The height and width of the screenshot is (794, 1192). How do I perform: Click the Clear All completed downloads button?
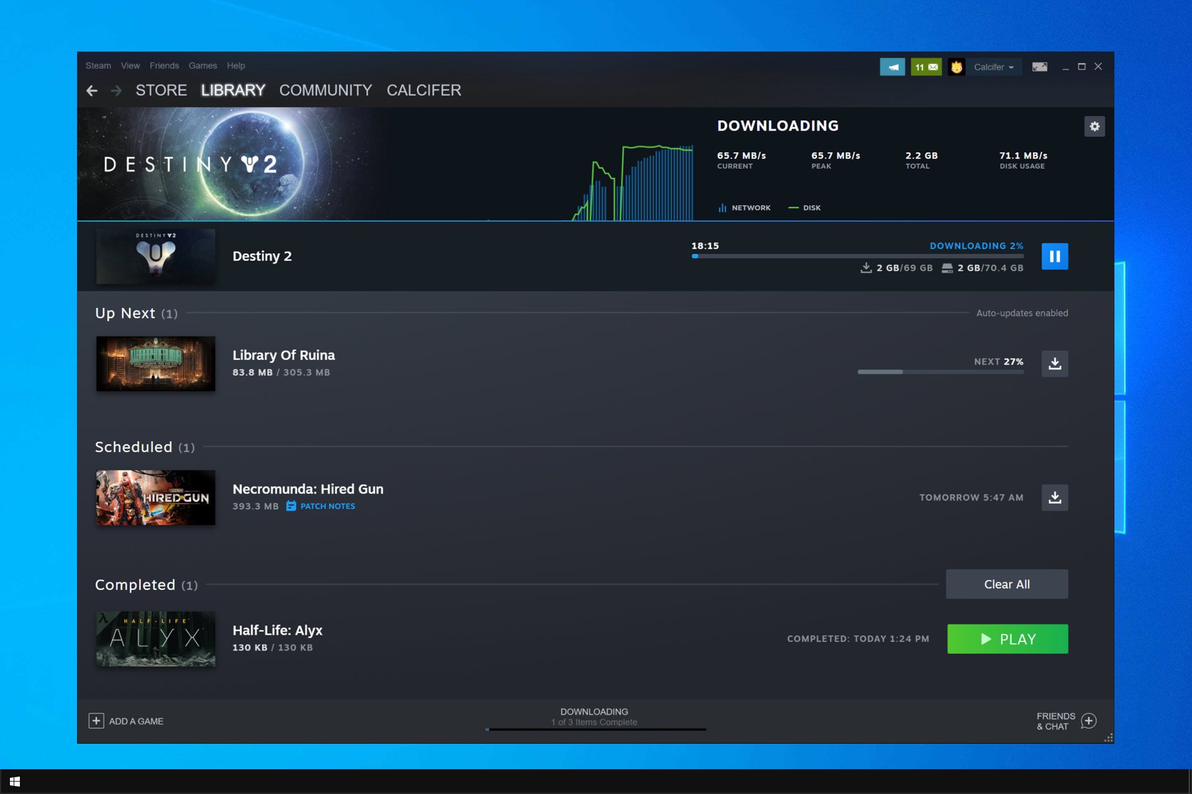click(x=1006, y=584)
